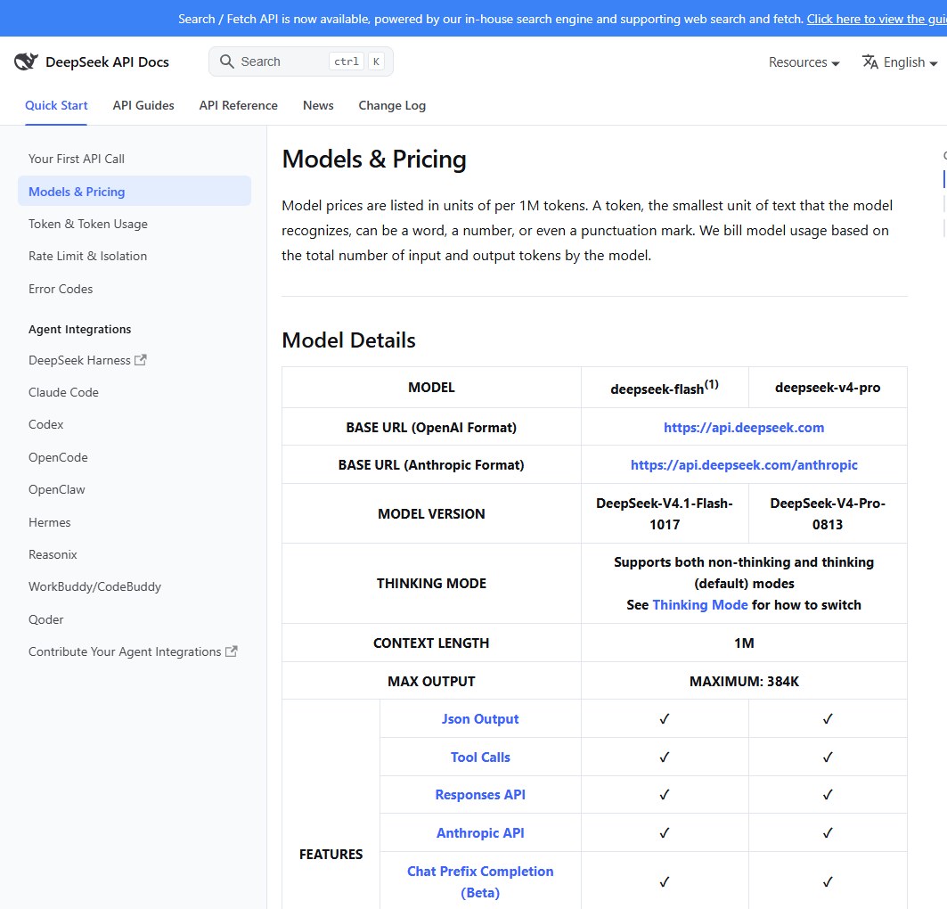Click external link icon beside DeepSeek Harness

141,360
